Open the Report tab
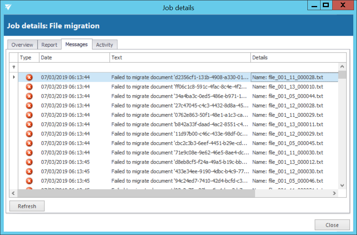The image size is (357, 235). (x=49, y=45)
